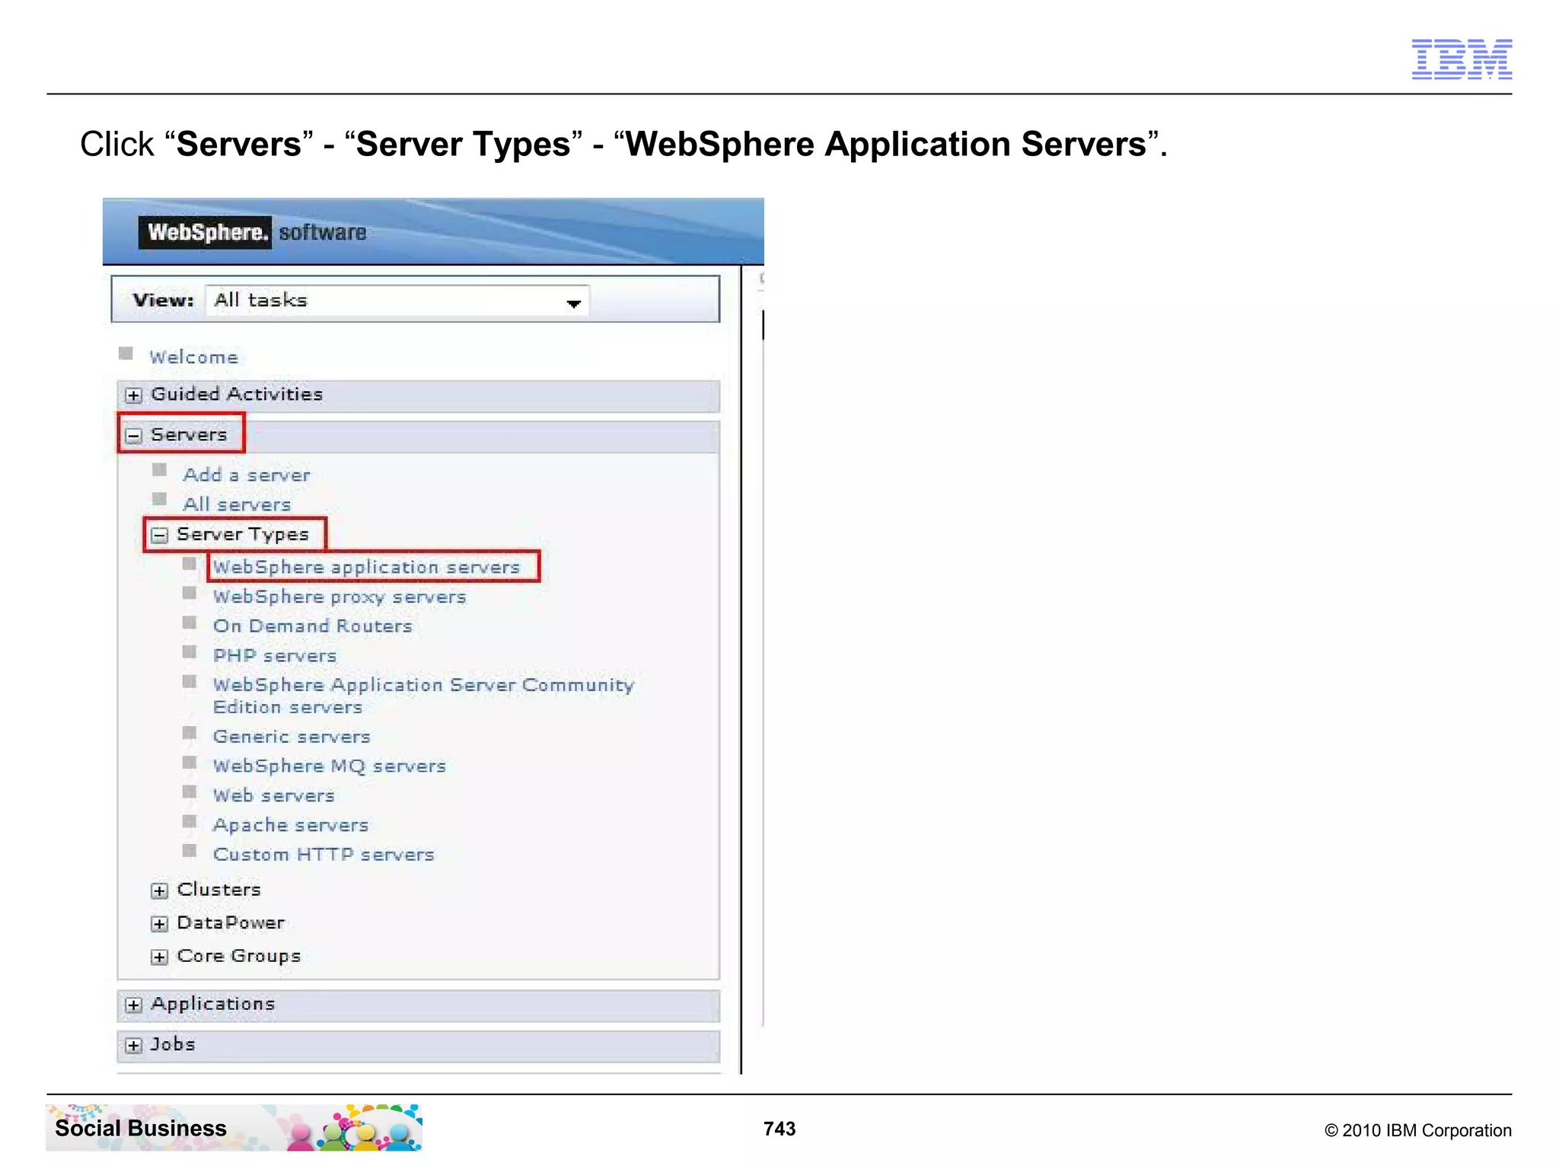
Task: Expand the Guided Activities section
Action: click(x=134, y=395)
